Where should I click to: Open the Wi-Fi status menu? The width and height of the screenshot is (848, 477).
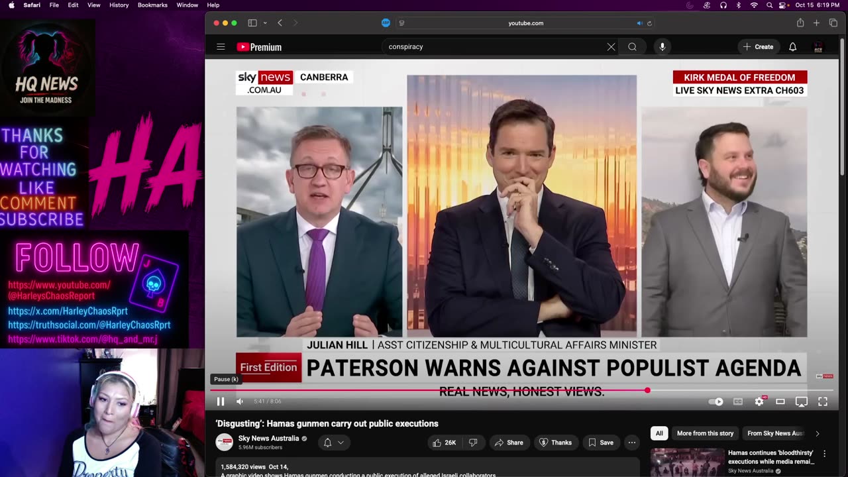[x=754, y=5]
